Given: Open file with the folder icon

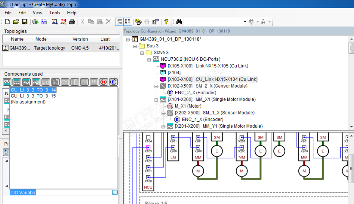Looking at the screenshot, I should [16, 22].
